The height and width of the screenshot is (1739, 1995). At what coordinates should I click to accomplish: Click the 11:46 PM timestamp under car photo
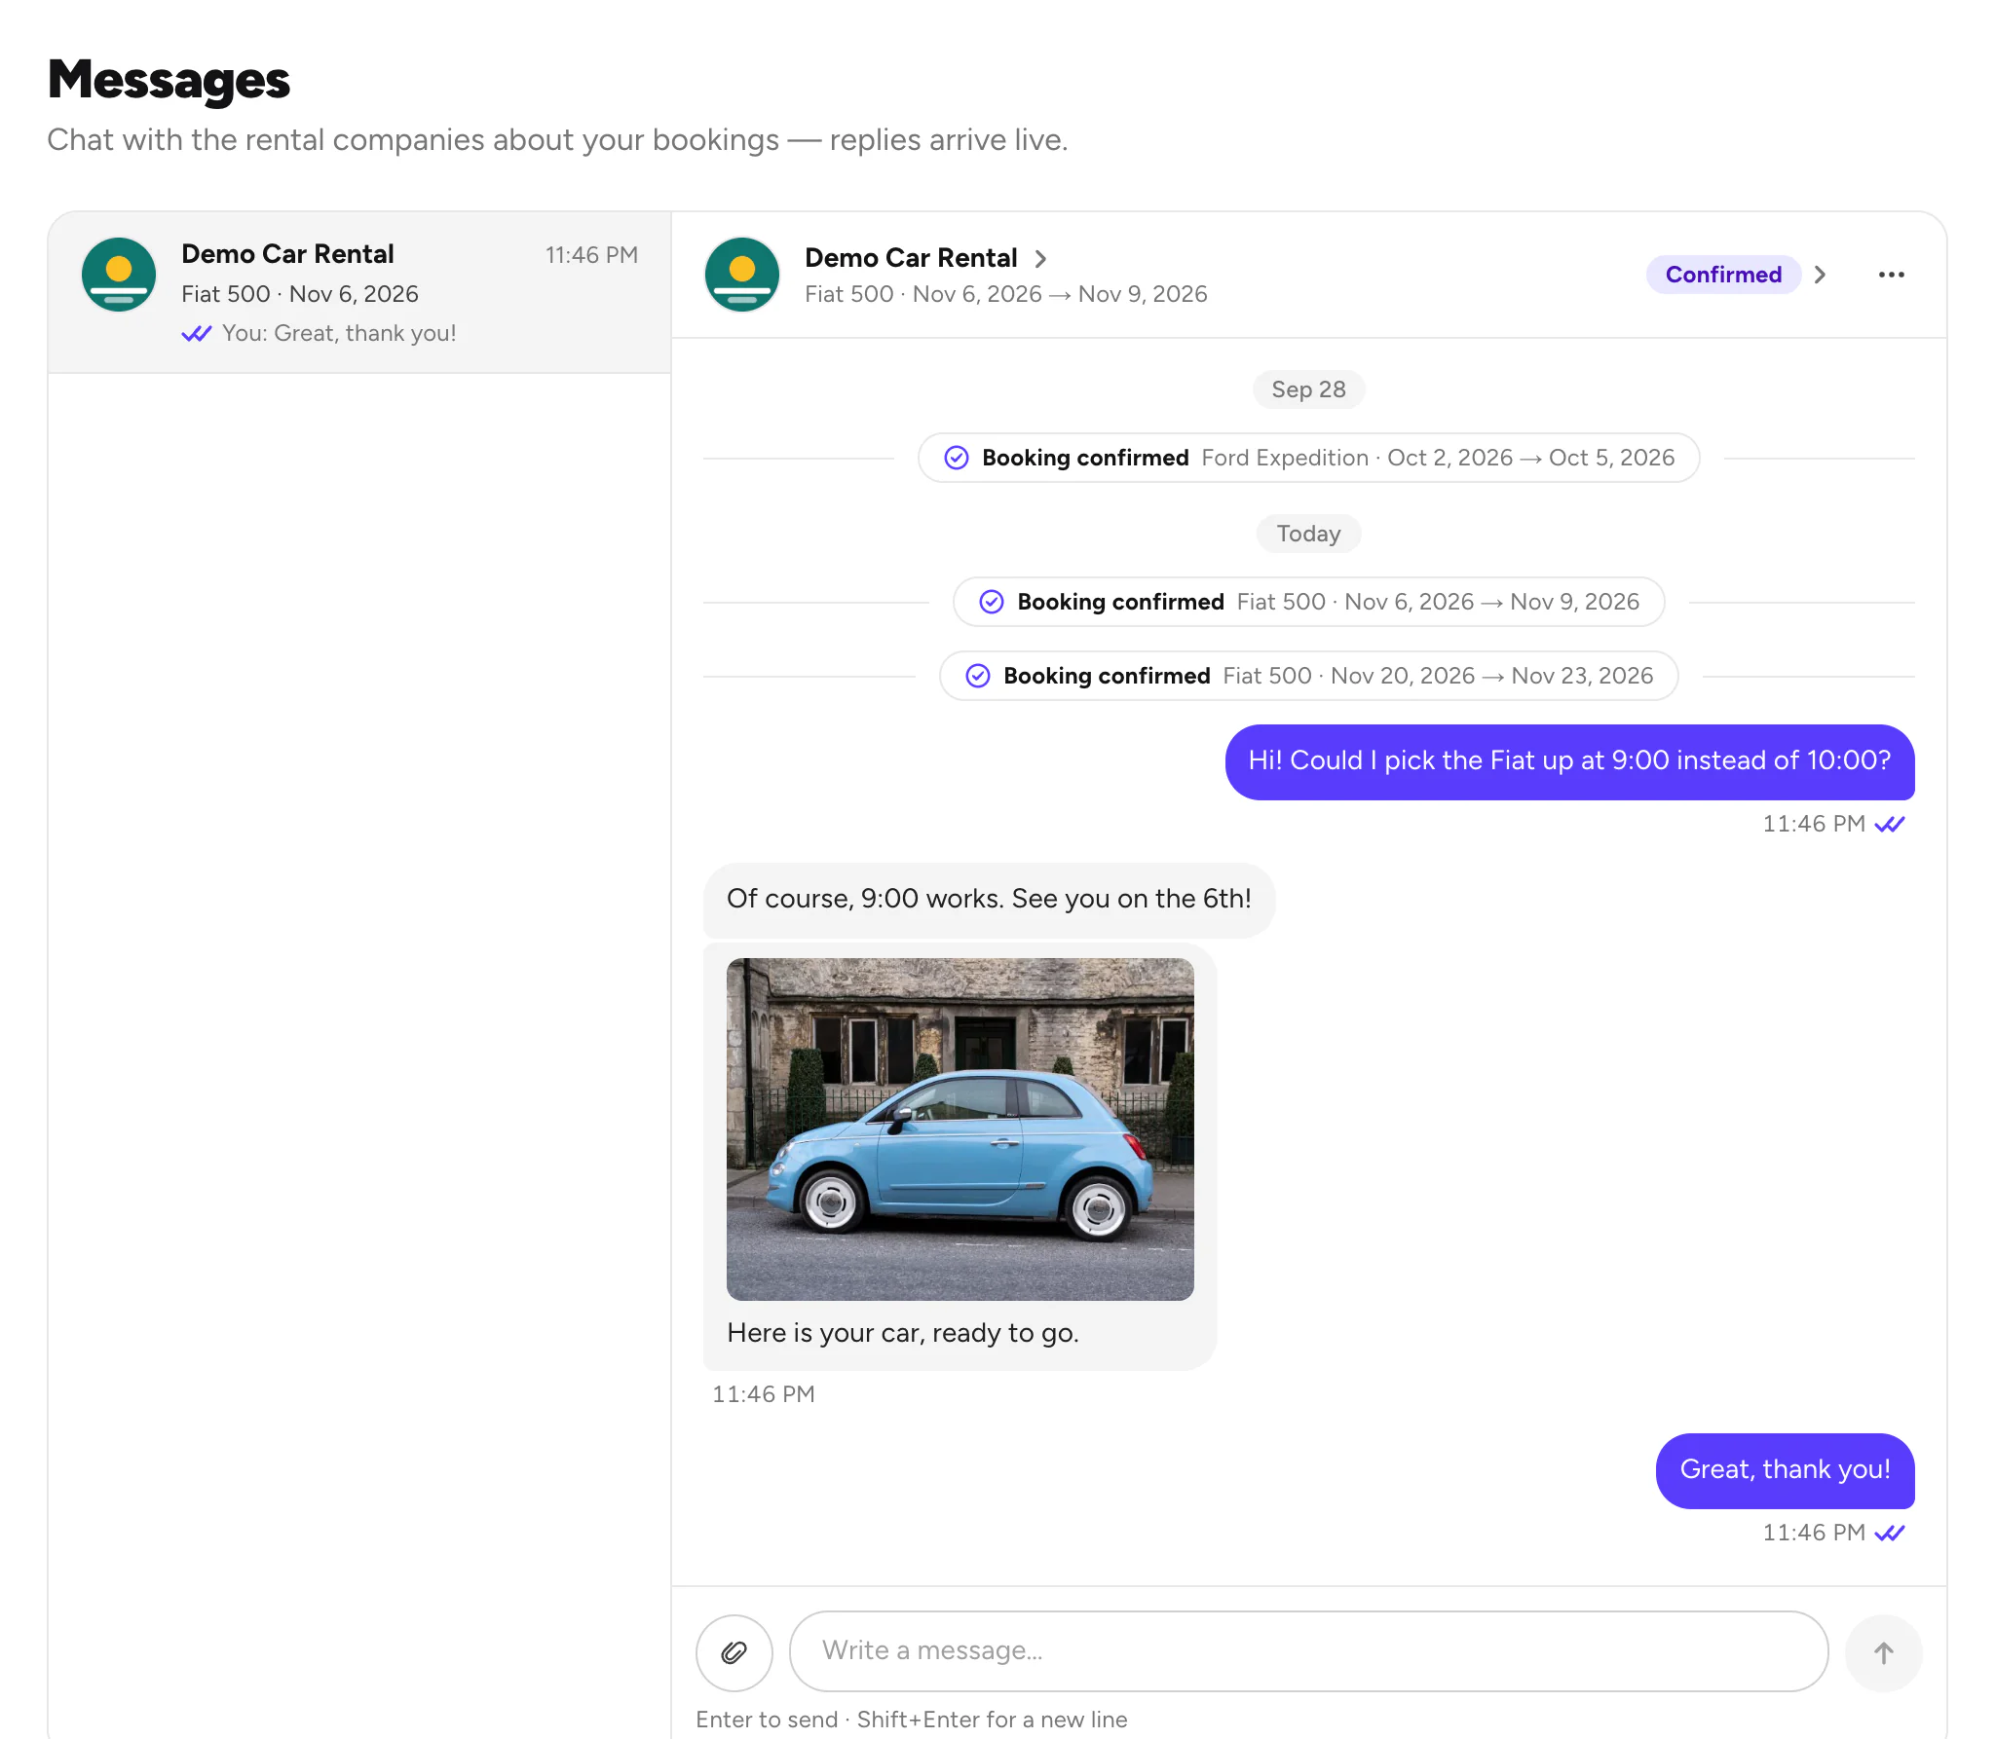pyautogui.click(x=764, y=1394)
